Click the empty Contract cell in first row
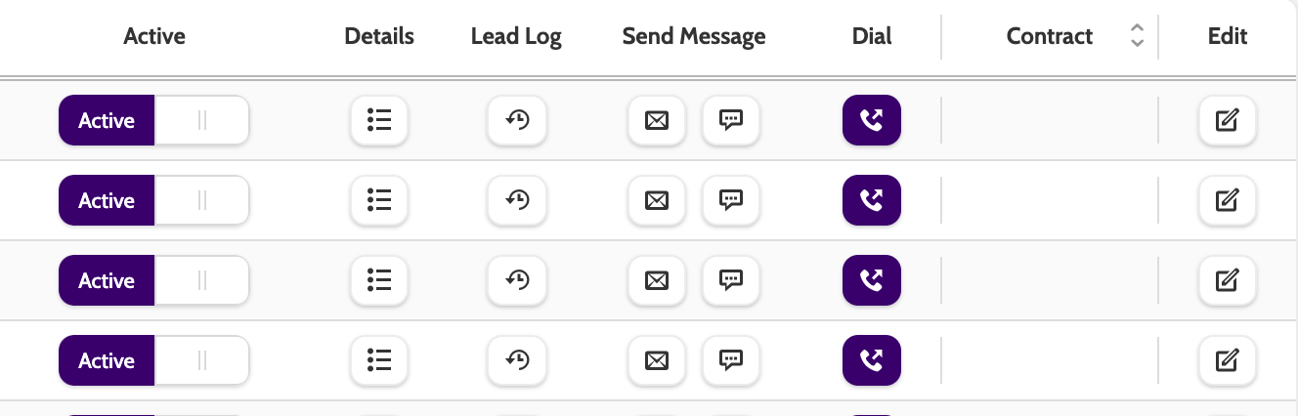 pos(1049,121)
